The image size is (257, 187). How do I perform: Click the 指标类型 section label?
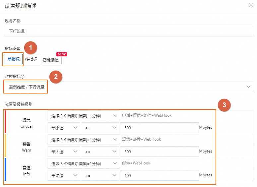[13, 48]
